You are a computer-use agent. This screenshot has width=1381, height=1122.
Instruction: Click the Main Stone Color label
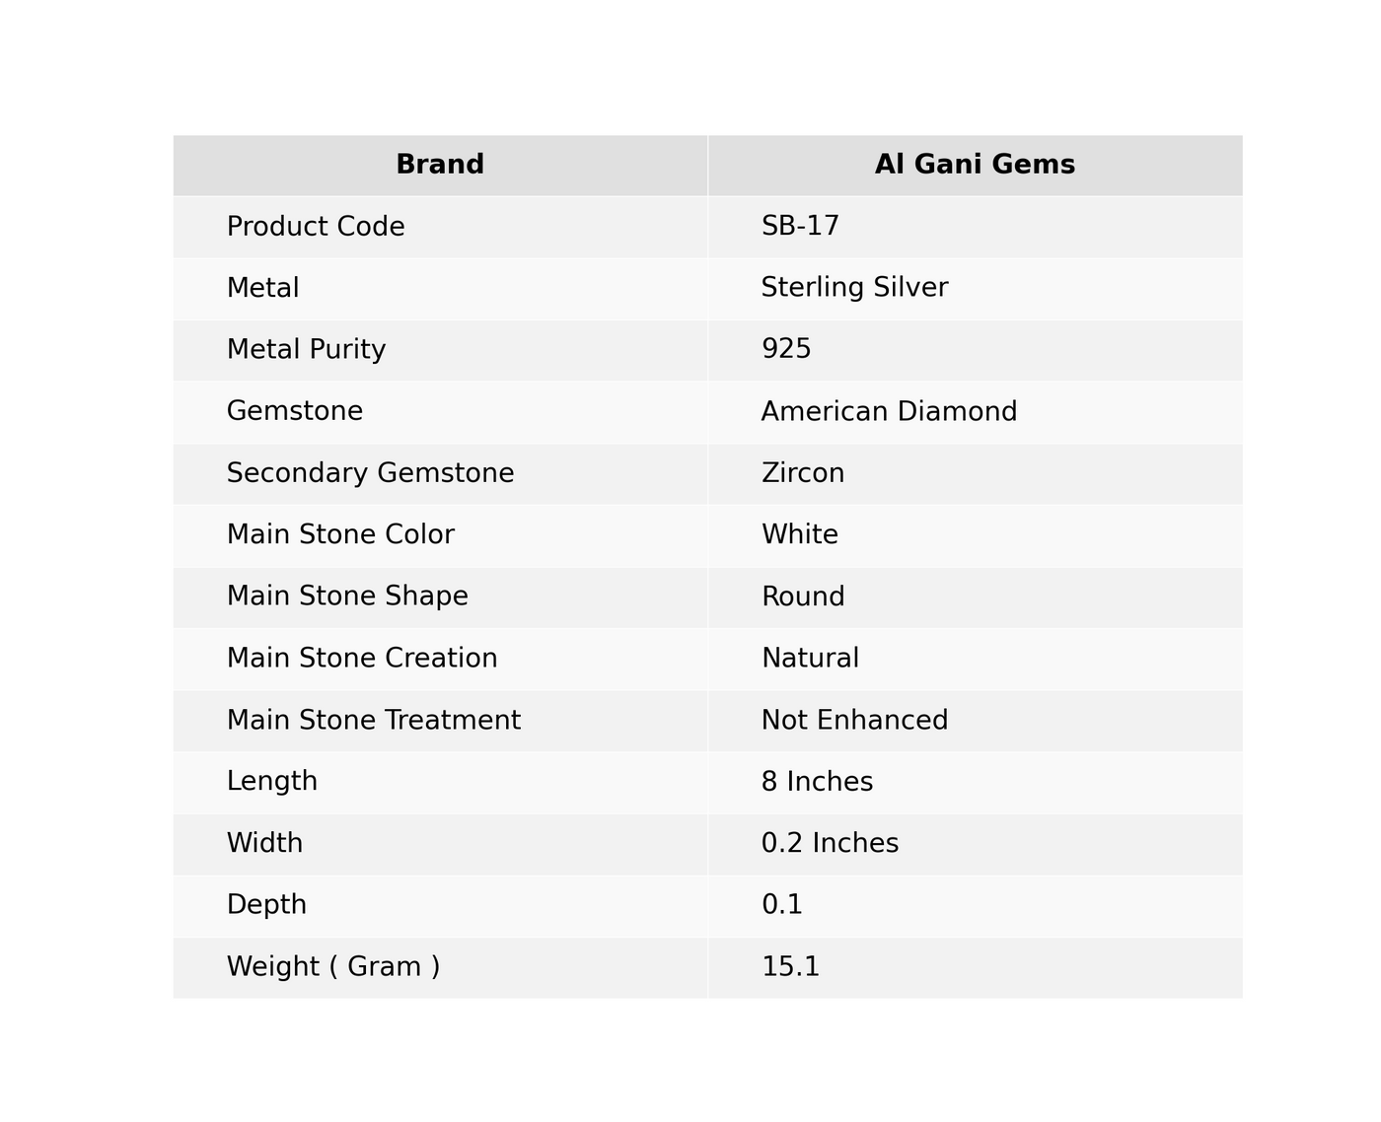tap(340, 534)
